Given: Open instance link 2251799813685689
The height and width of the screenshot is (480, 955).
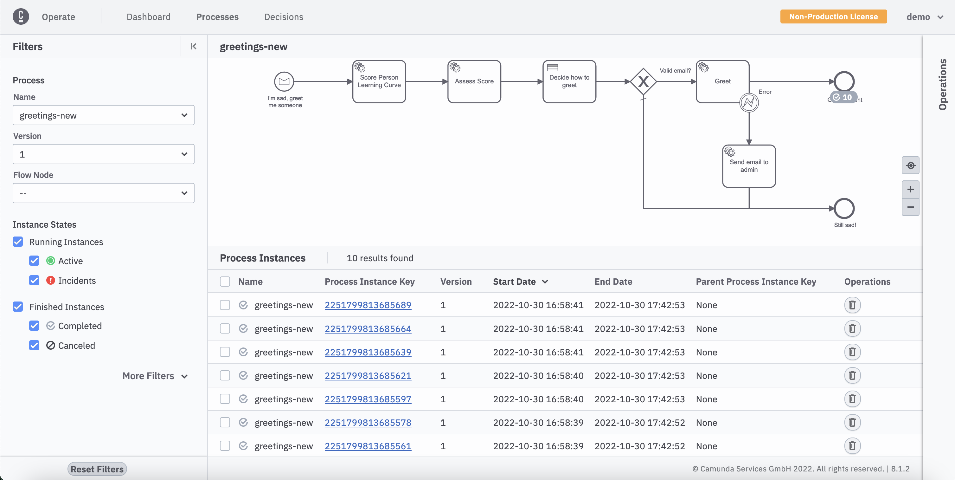Looking at the screenshot, I should (x=368, y=305).
